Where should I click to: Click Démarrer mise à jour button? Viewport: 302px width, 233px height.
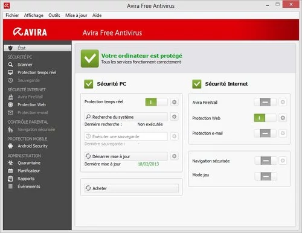pyautogui.click(x=126, y=156)
